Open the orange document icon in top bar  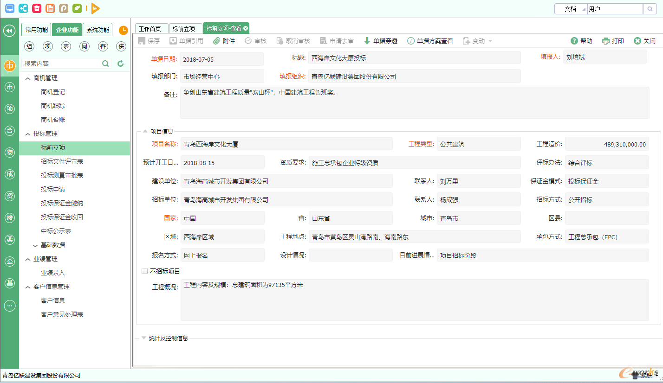[50, 8]
